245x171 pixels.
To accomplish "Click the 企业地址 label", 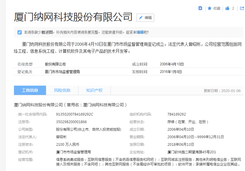I will pos(137,152).
